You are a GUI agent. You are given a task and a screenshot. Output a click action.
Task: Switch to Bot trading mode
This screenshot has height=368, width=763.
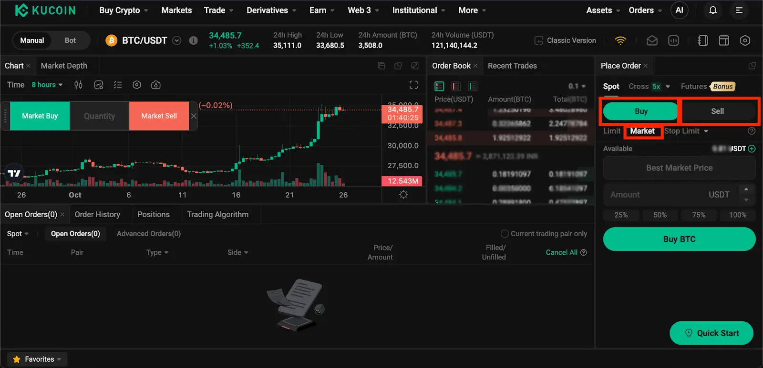coord(70,40)
